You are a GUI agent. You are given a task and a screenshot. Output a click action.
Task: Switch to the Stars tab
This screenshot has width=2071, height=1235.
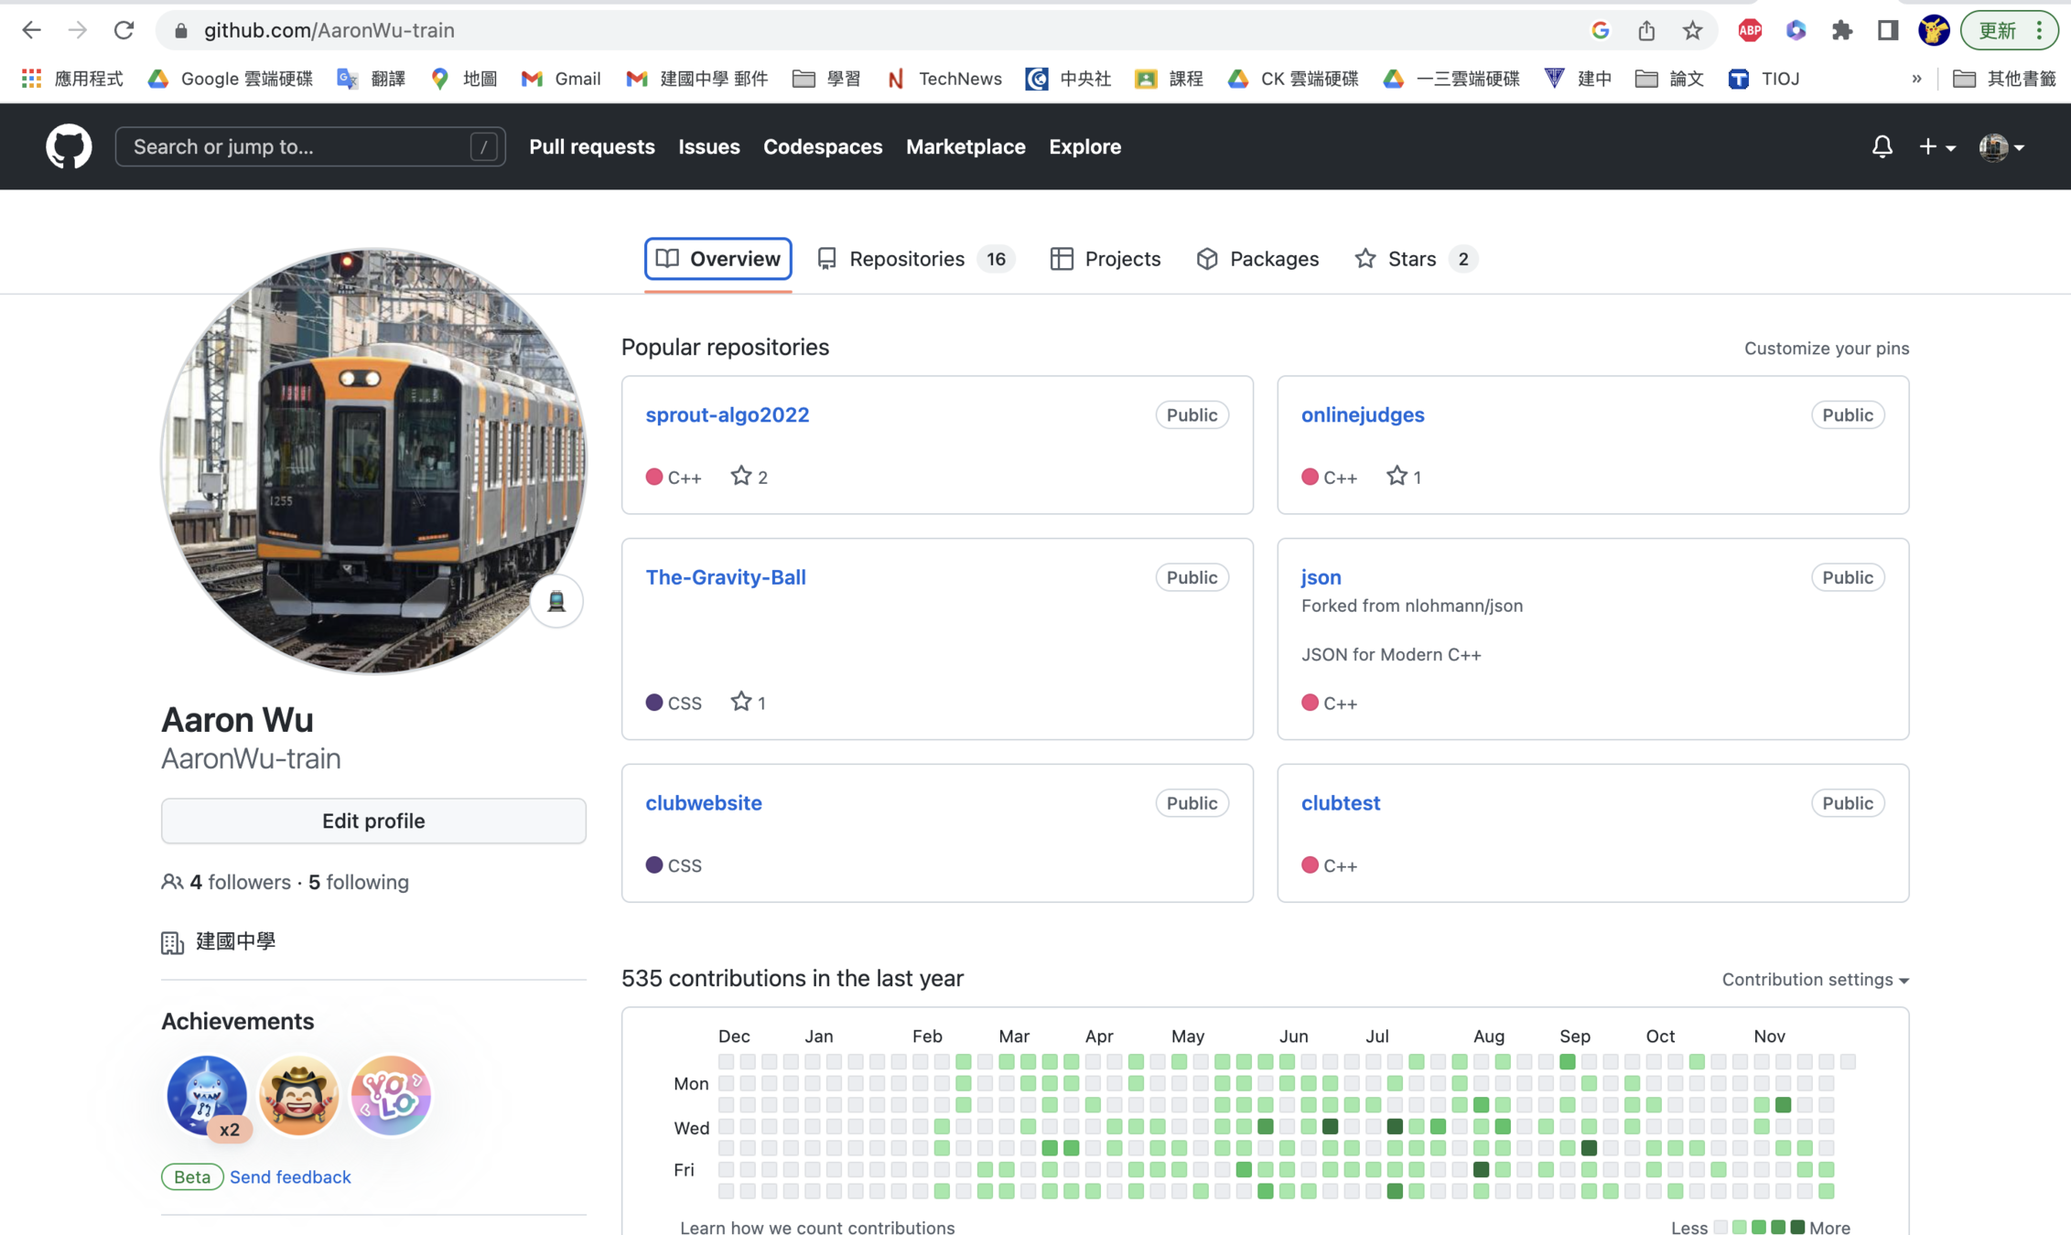coord(1415,259)
